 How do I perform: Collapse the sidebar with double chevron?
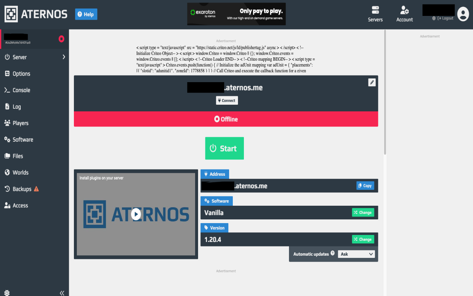pyautogui.click(x=62, y=293)
